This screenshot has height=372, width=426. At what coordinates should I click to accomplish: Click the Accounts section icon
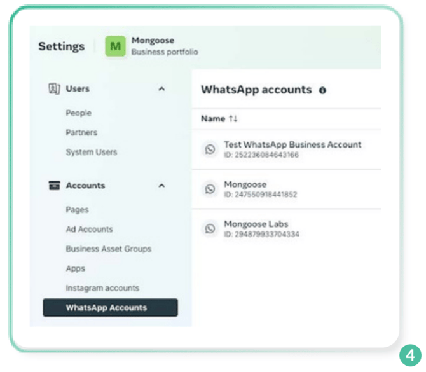[x=54, y=186]
